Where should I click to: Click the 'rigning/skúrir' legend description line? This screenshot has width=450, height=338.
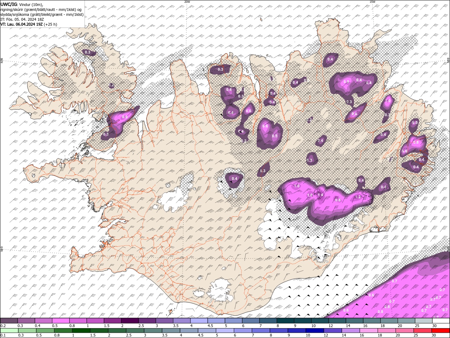tap(41, 9)
